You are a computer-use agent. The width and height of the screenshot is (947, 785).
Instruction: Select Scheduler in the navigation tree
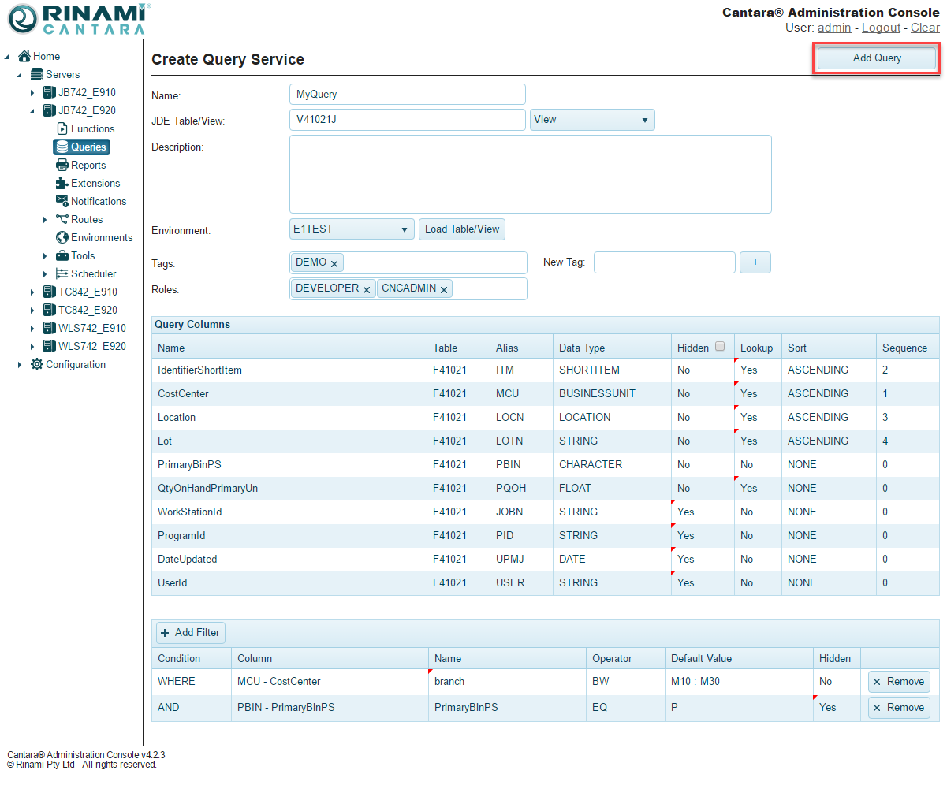[x=93, y=273]
